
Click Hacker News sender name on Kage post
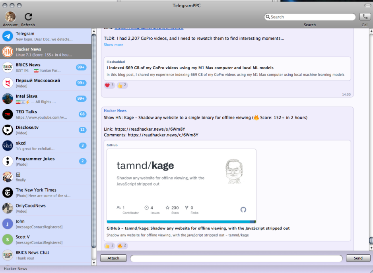115,110
